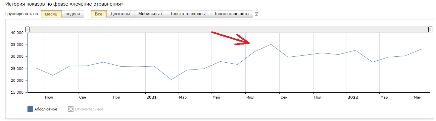Screen dimensions: 436x121
Task: Click the right range handle icon
Action: [x=430, y=29]
